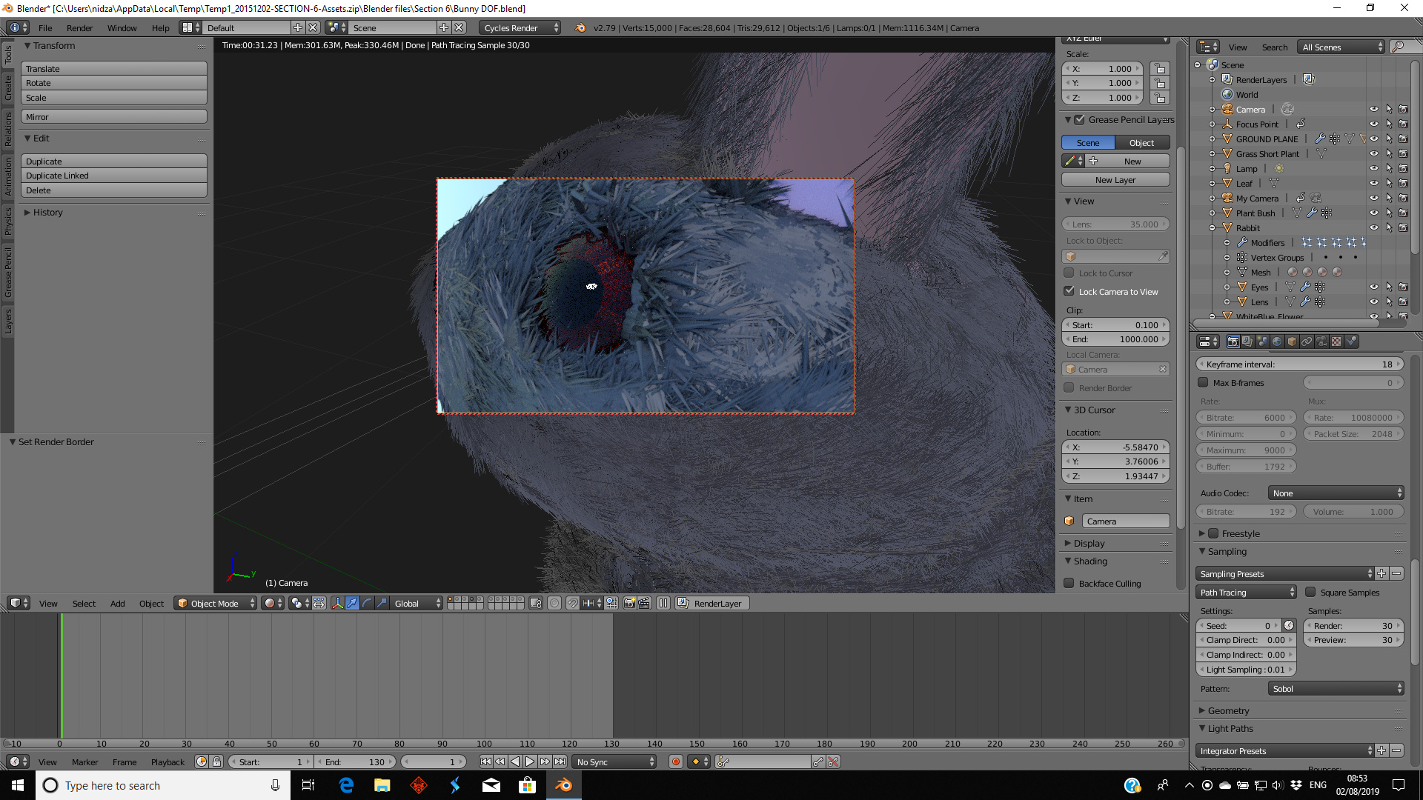The height and width of the screenshot is (800, 1423).
Task: Open the 3D viewport Add menu
Action: (117, 603)
